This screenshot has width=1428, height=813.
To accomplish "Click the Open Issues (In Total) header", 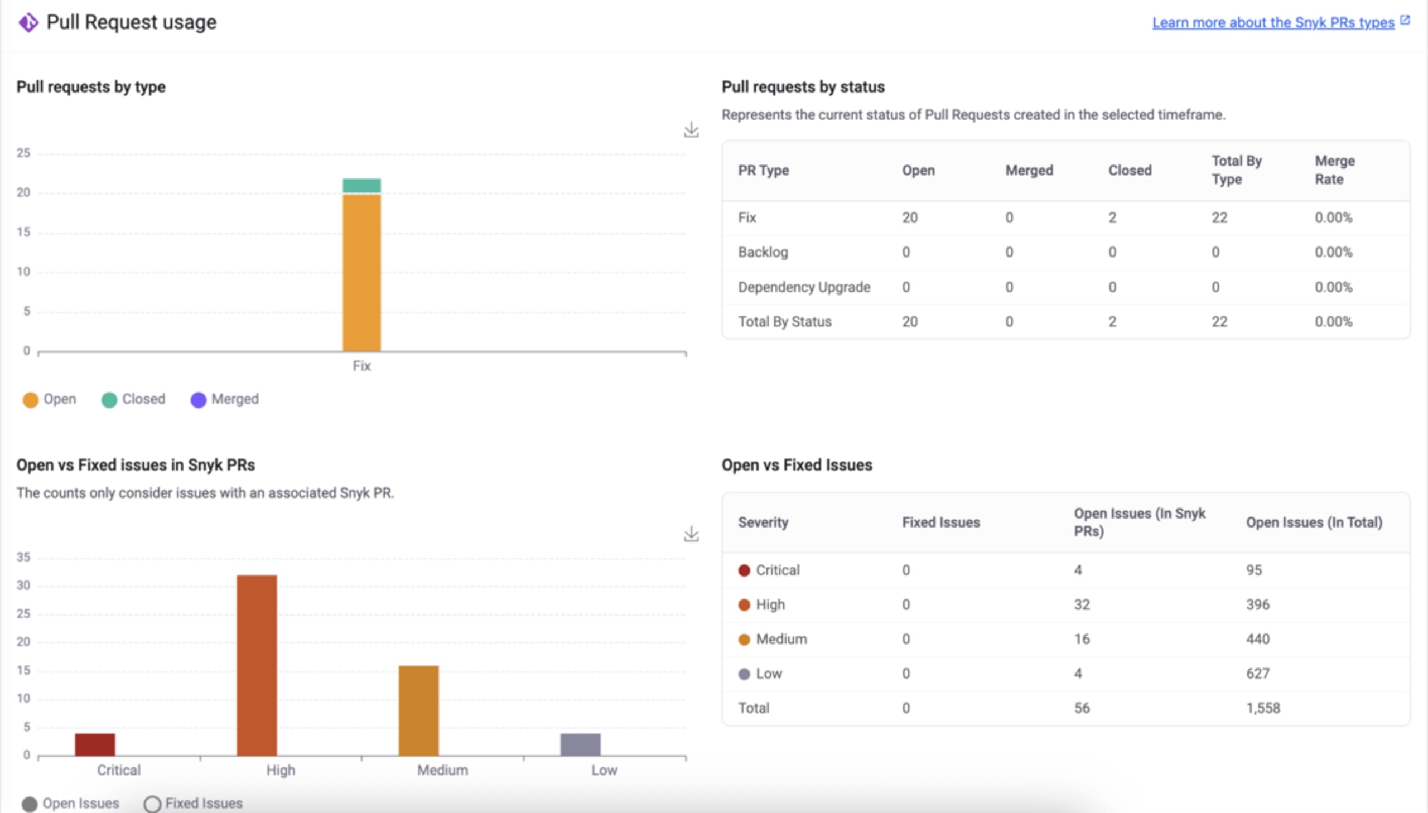I will [1314, 522].
